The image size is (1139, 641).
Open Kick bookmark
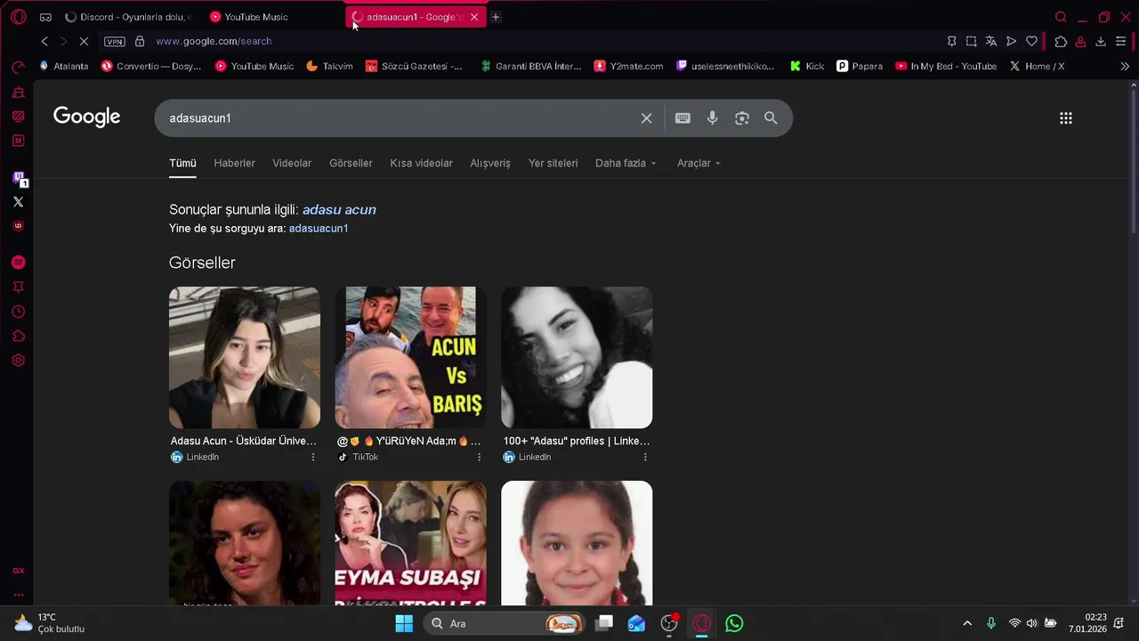click(x=806, y=66)
